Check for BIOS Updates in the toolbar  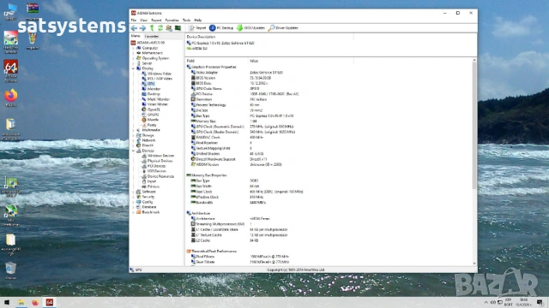(x=250, y=28)
